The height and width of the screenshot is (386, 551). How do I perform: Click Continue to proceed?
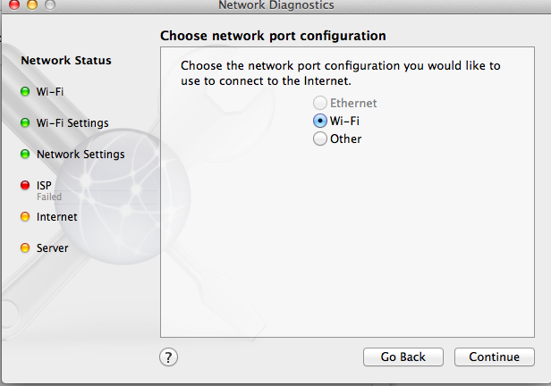[x=494, y=357]
